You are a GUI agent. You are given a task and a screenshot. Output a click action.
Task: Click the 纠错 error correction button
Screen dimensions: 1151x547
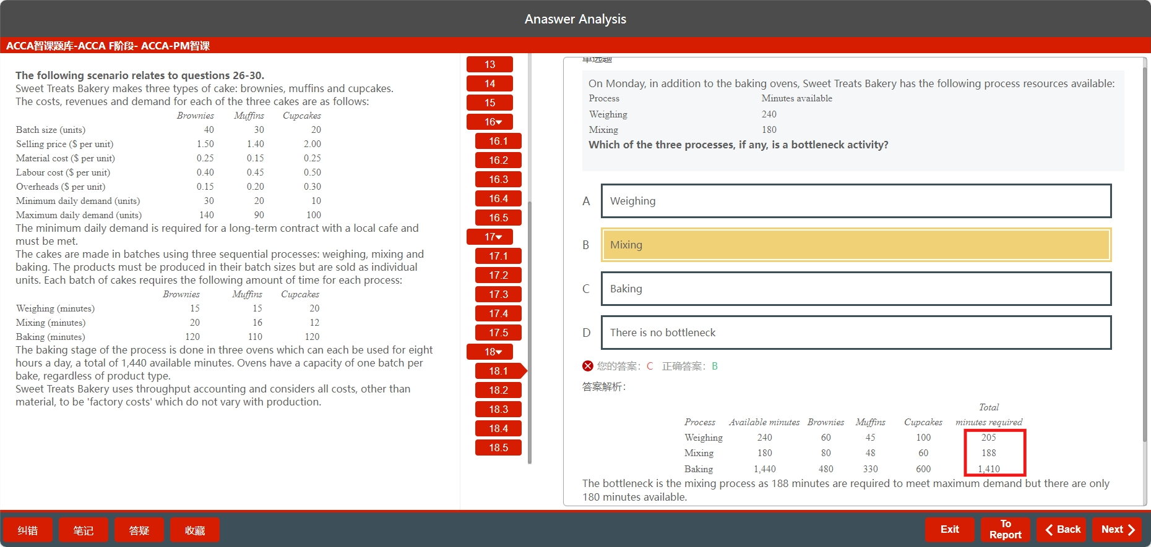(28, 530)
